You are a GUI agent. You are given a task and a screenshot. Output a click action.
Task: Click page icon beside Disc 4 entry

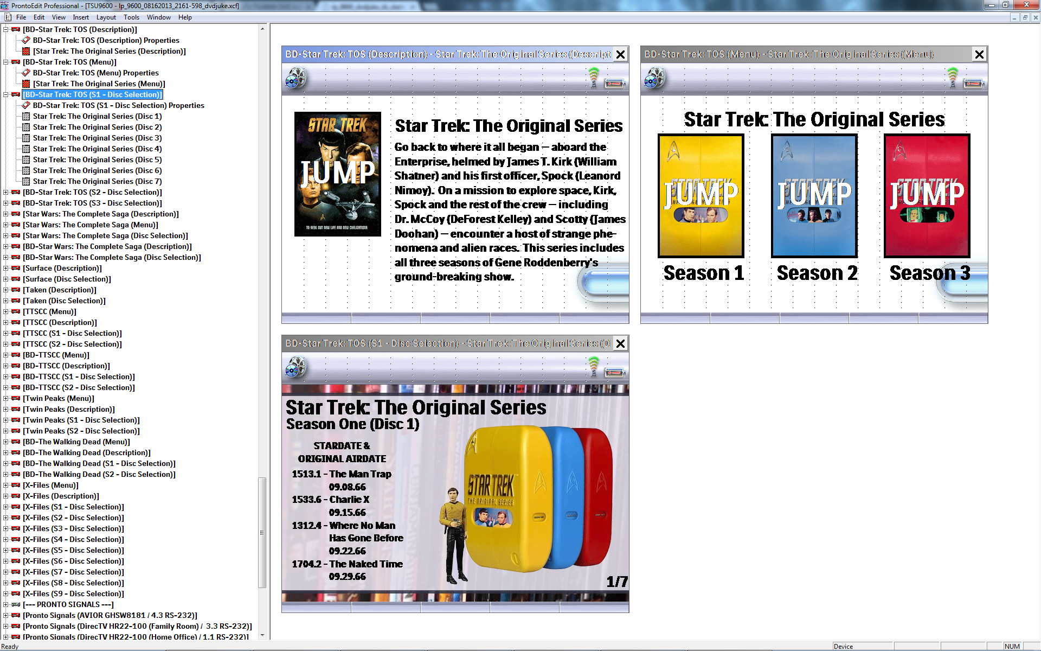(26, 149)
